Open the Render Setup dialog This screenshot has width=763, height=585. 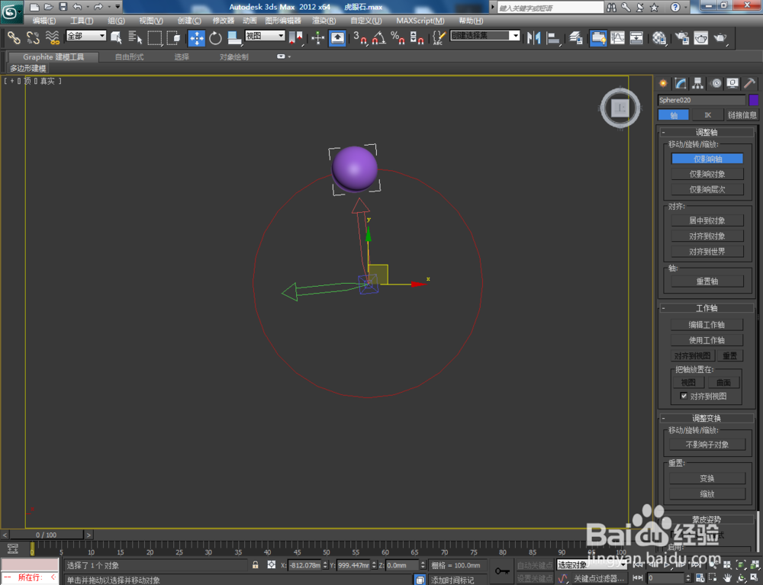tap(682, 37)
